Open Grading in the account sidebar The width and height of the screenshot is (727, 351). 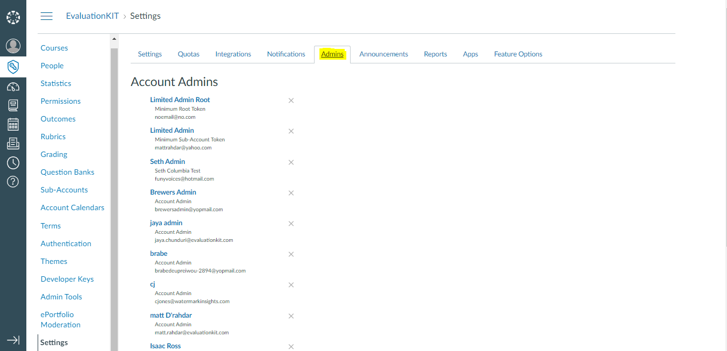click(x=54, y=154)
